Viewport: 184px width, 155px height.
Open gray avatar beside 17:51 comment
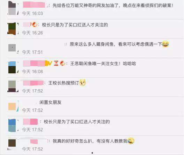(x=12, y=48)
